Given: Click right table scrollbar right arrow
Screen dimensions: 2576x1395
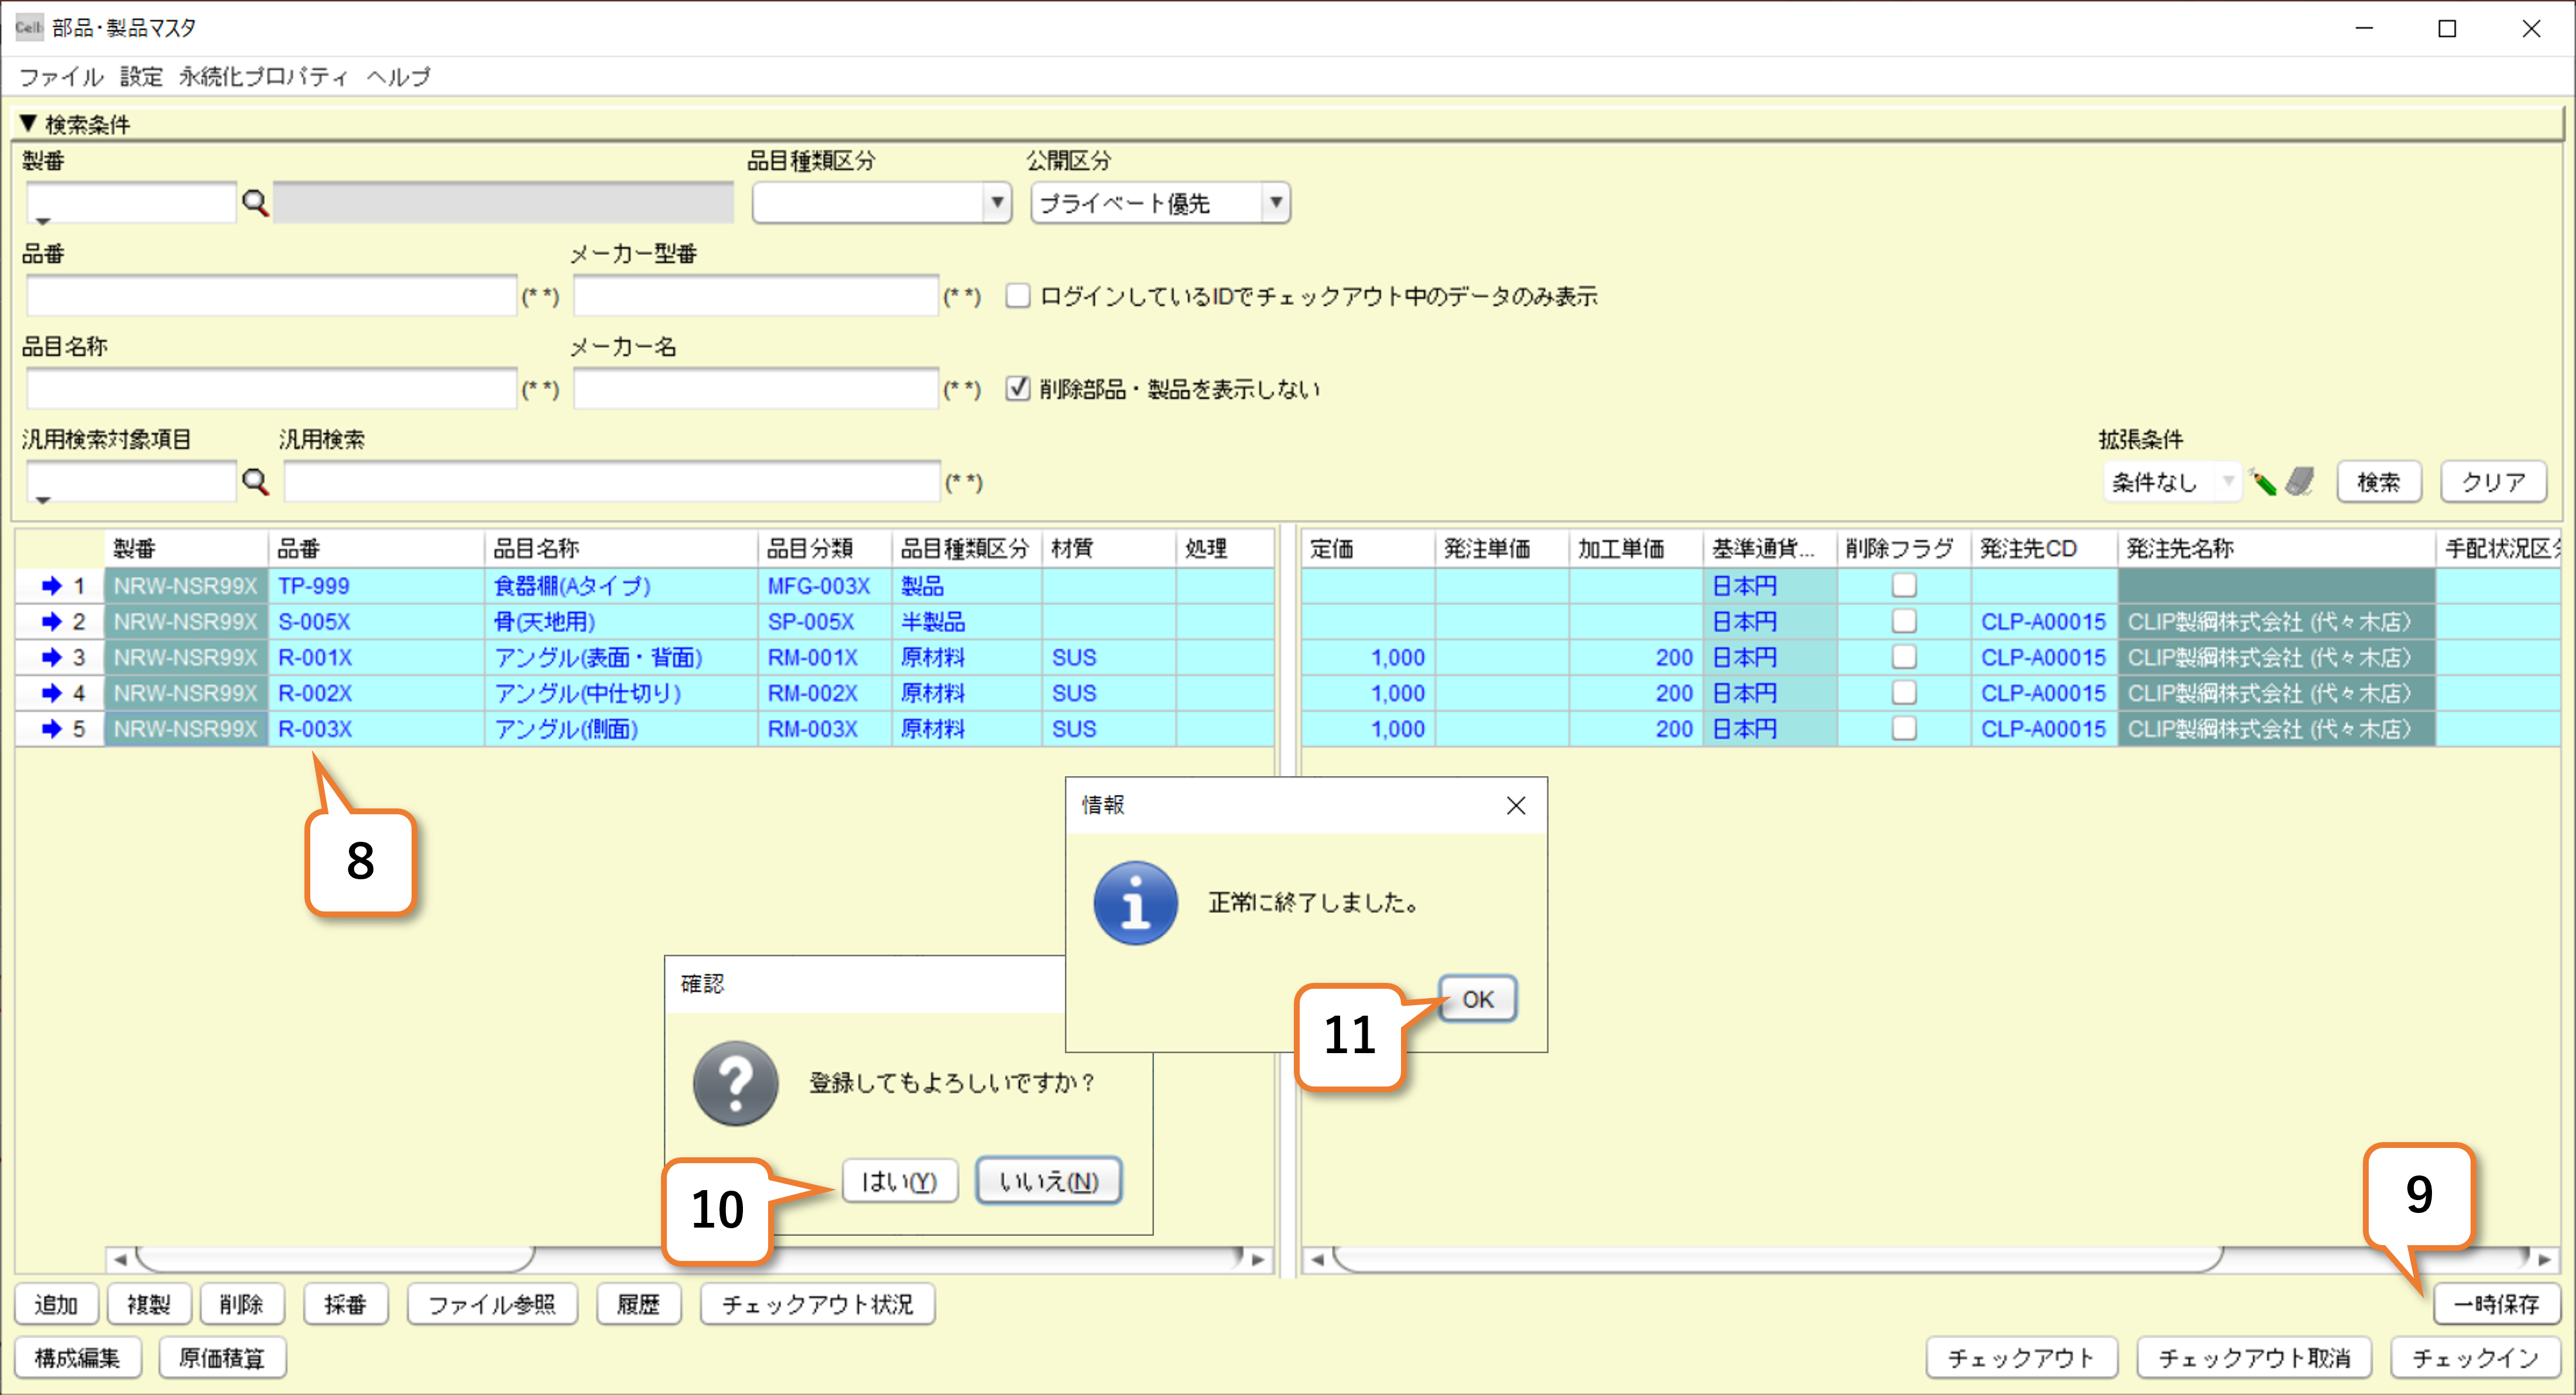Looking at the screenshot, I should [2544, 1260].
